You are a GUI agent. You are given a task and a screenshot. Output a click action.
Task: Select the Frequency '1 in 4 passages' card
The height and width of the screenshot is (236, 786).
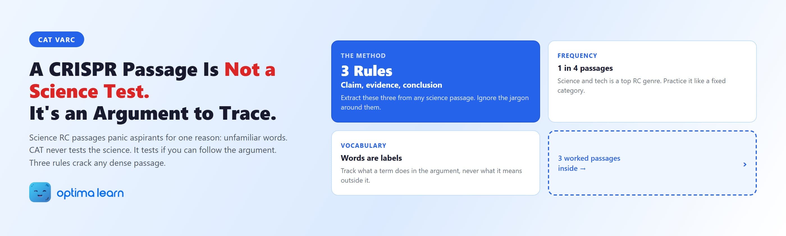[x=652, y=81]
